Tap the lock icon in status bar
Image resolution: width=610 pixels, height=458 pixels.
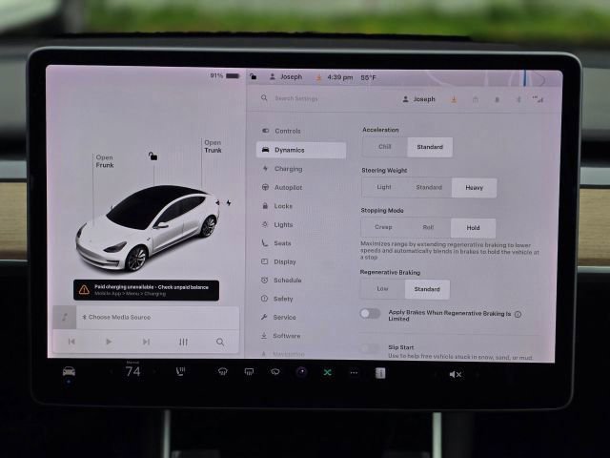tap(254, 76)
